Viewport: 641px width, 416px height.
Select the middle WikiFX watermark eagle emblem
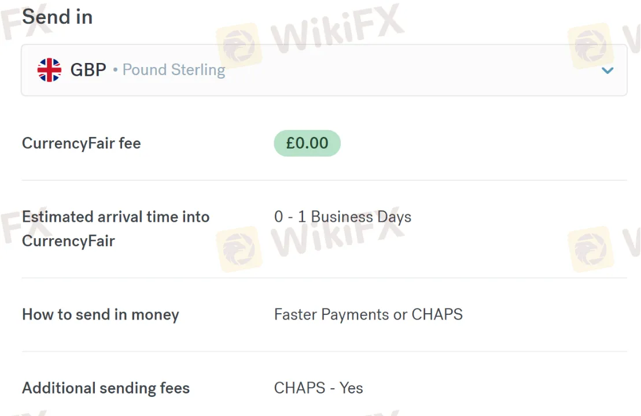[240, 248]
